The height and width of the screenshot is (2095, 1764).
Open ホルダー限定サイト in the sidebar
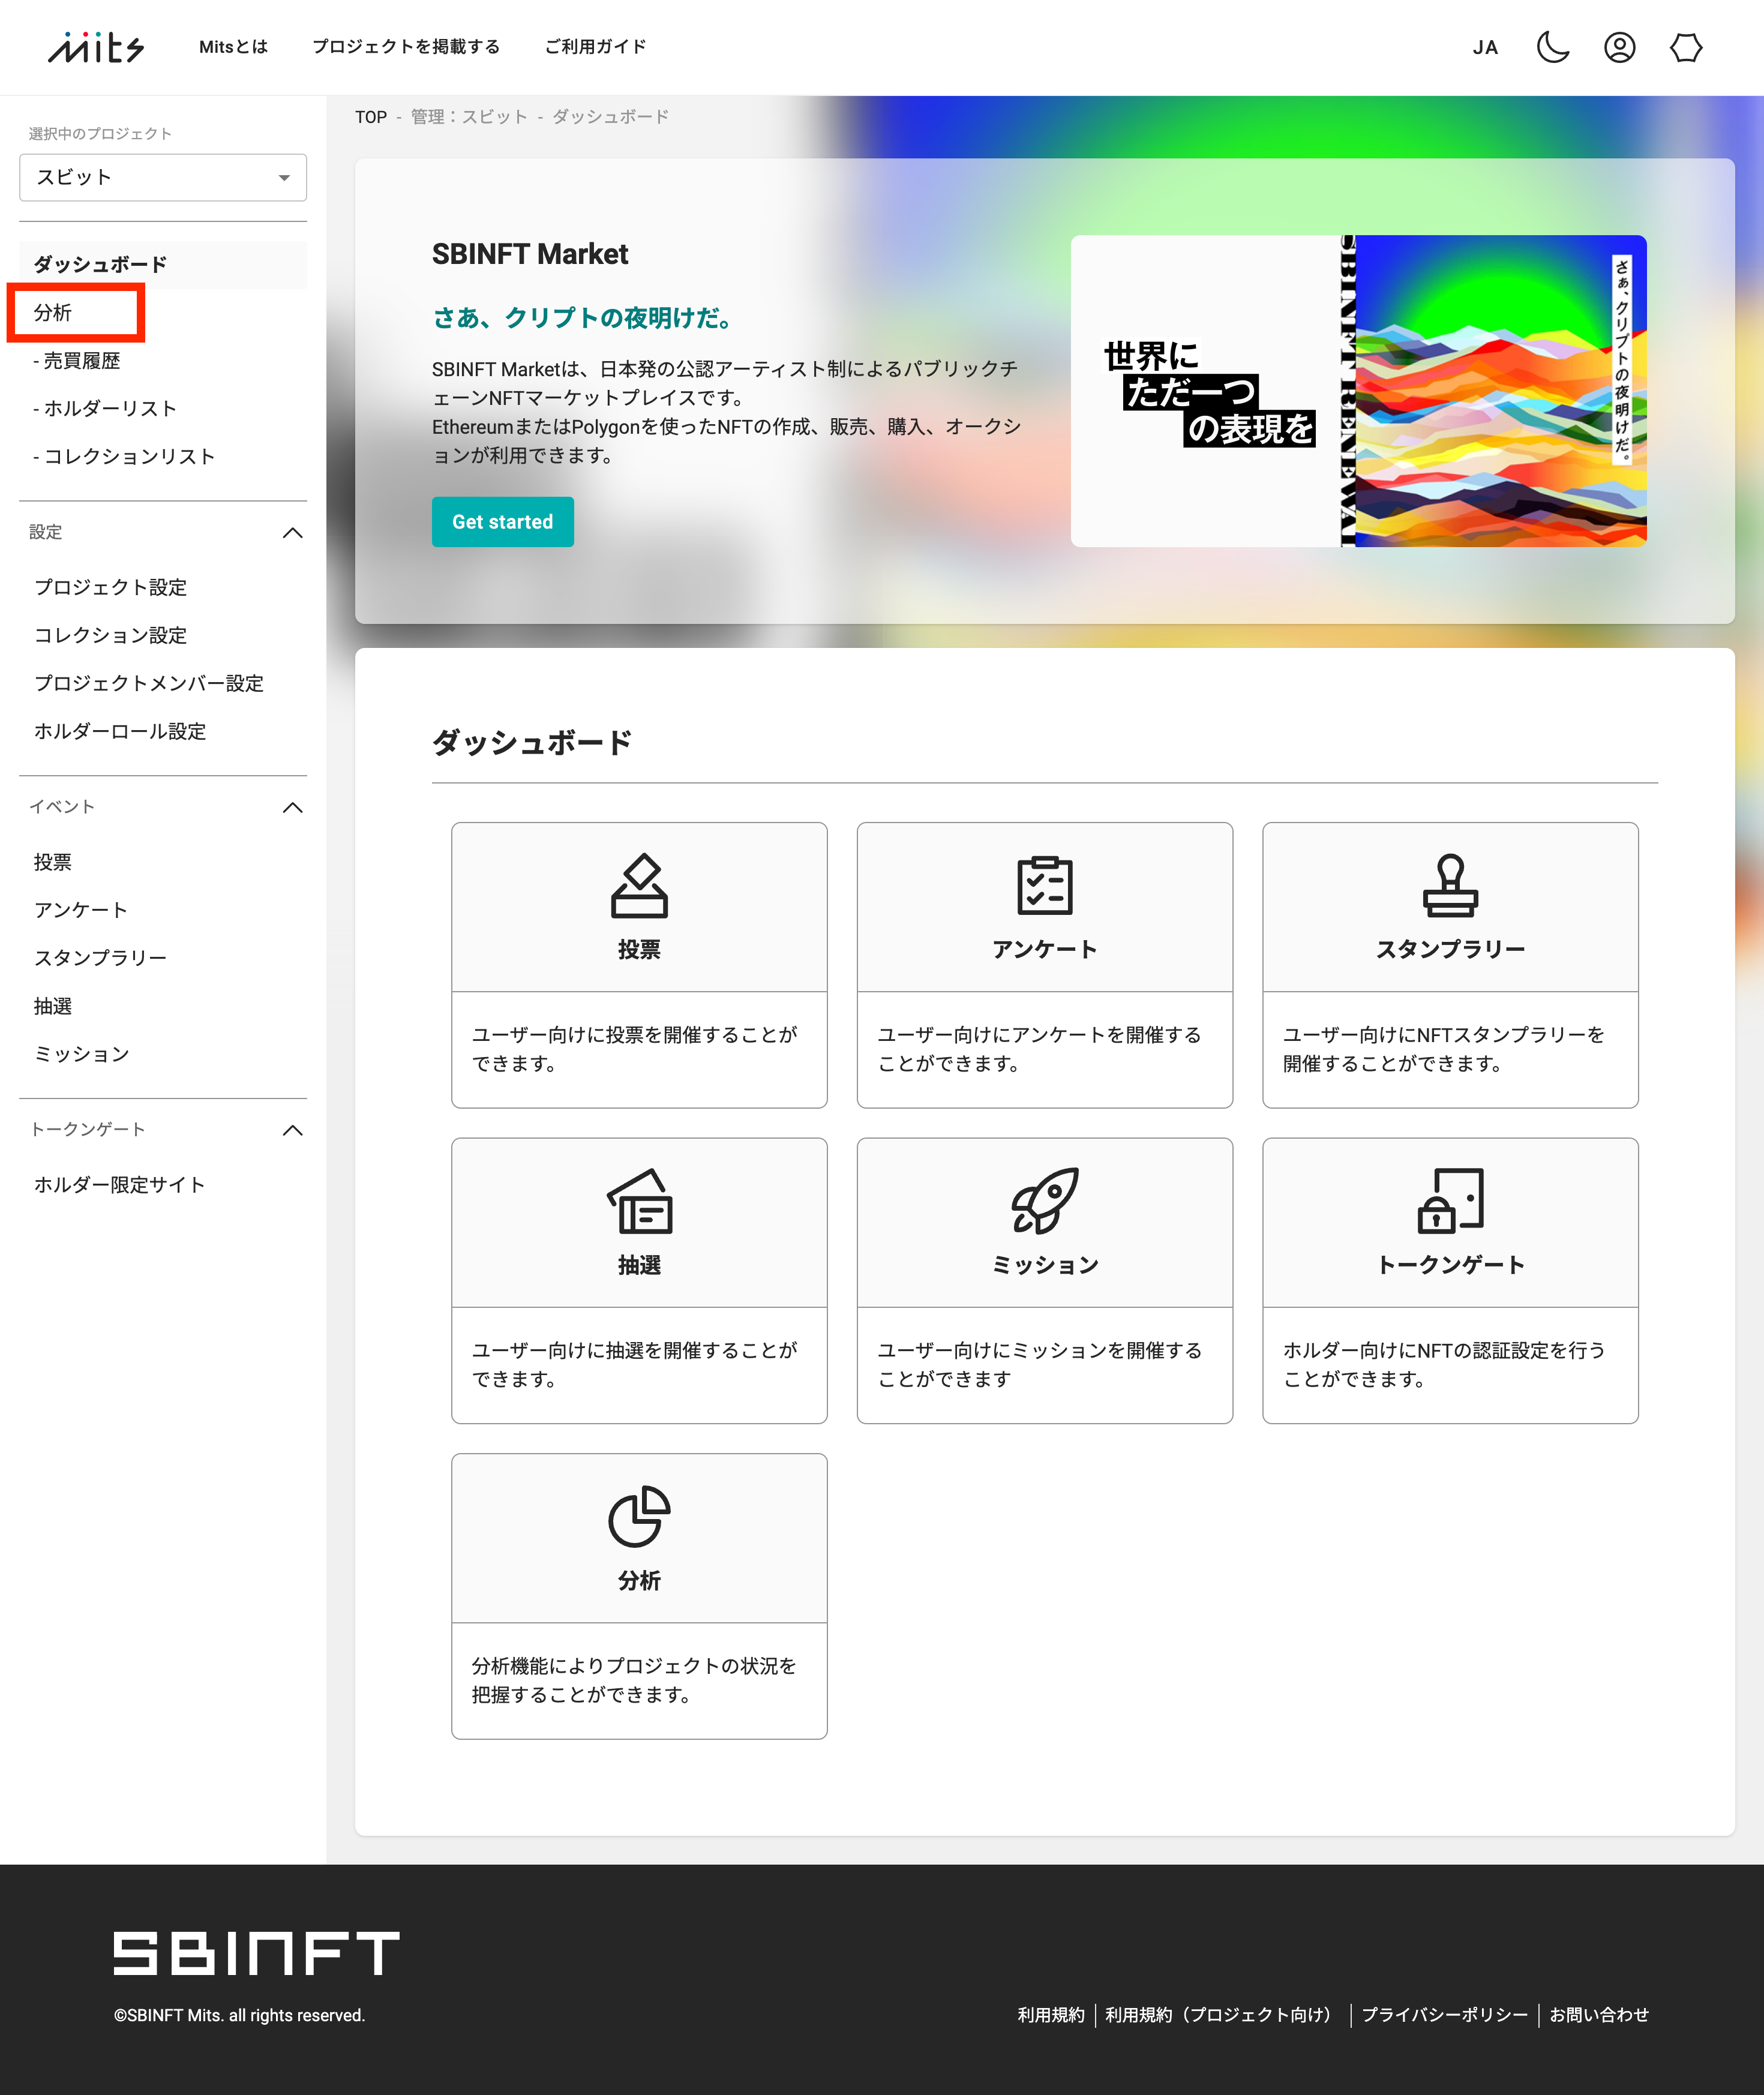tap(120, 1184)
